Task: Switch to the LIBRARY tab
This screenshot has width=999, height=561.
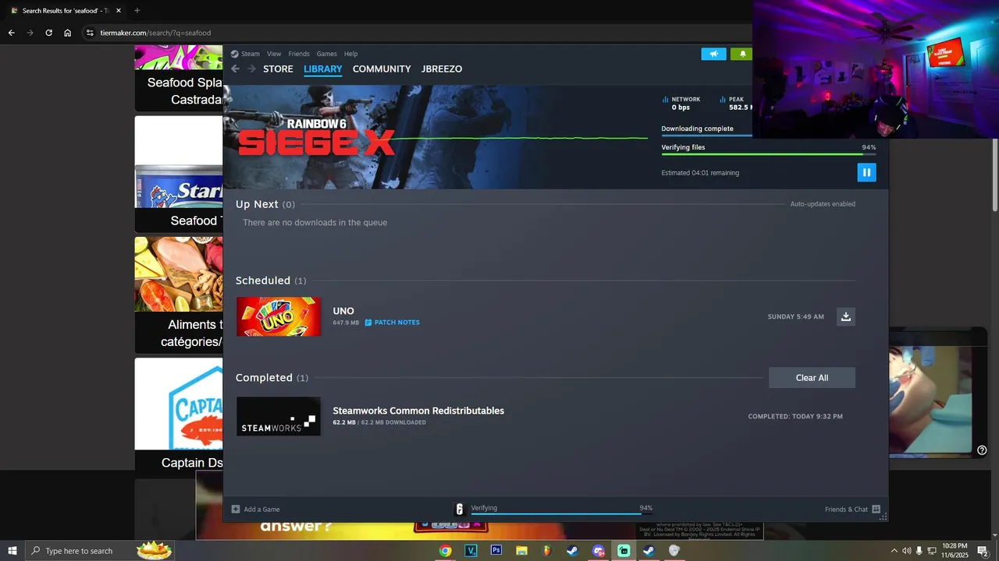Action: [x=323, y=69]
